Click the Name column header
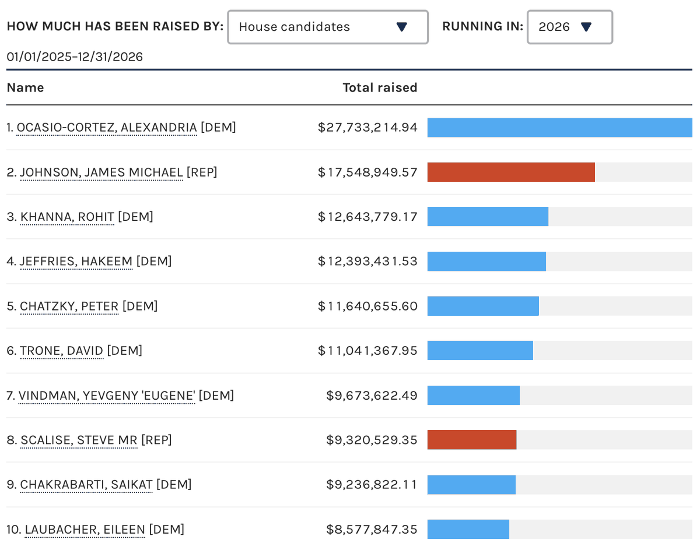 (x=25, y=87)
